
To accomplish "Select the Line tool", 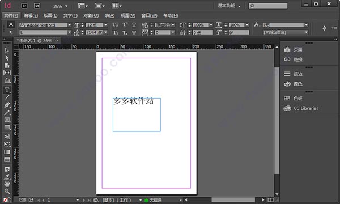I will pyautogui.click(x=7, y=97).
